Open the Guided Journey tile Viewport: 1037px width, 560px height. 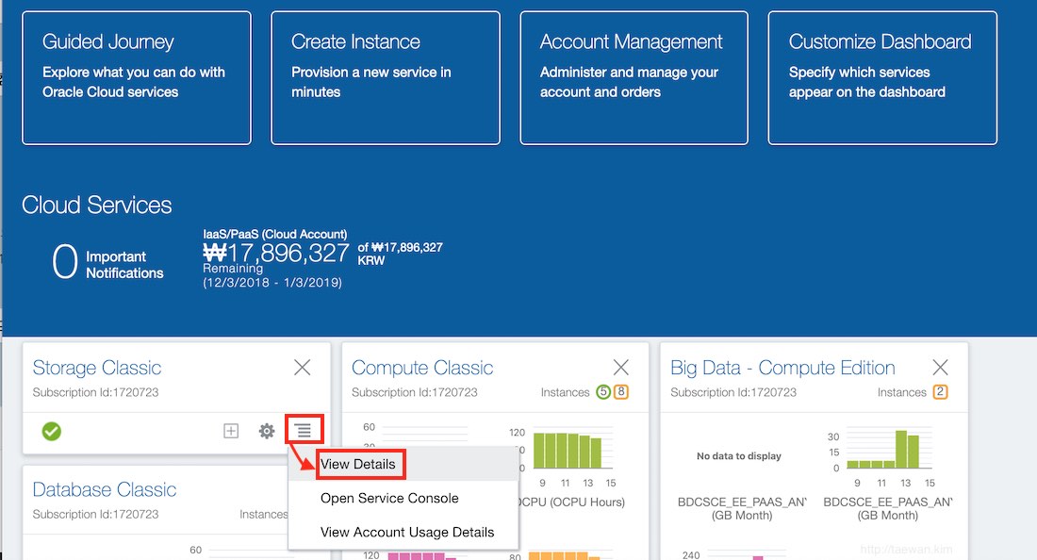(x=137, y=78)
